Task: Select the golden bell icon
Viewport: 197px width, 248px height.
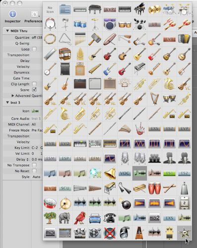Action: click(110, 173)
